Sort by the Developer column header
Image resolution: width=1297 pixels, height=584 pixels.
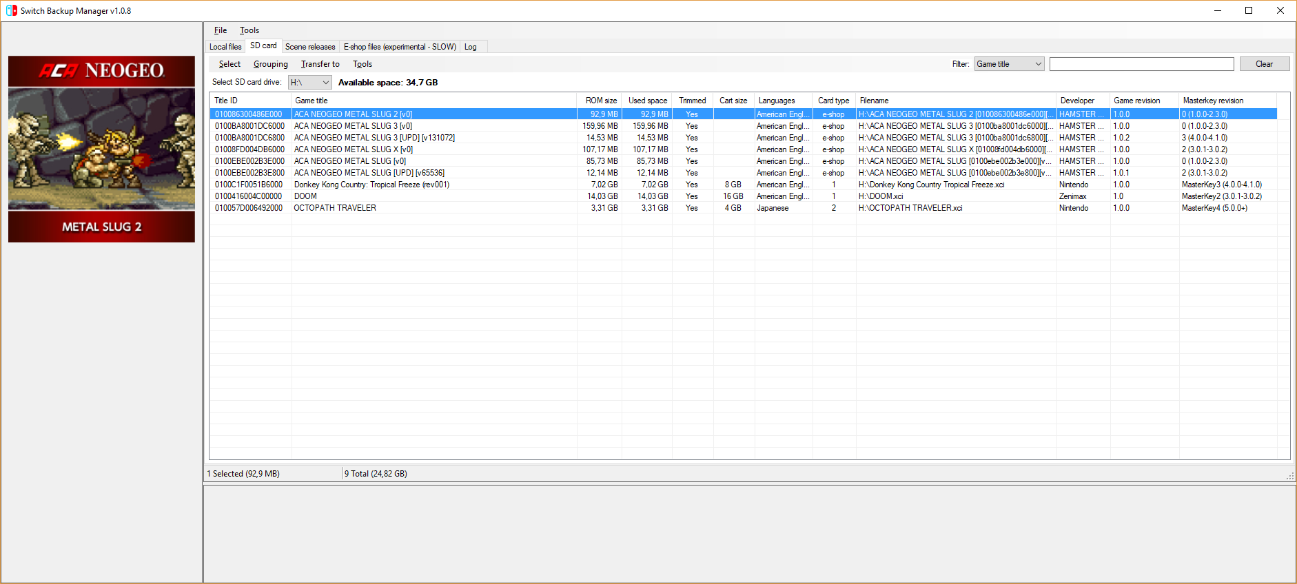click(x=1083, y=101)
